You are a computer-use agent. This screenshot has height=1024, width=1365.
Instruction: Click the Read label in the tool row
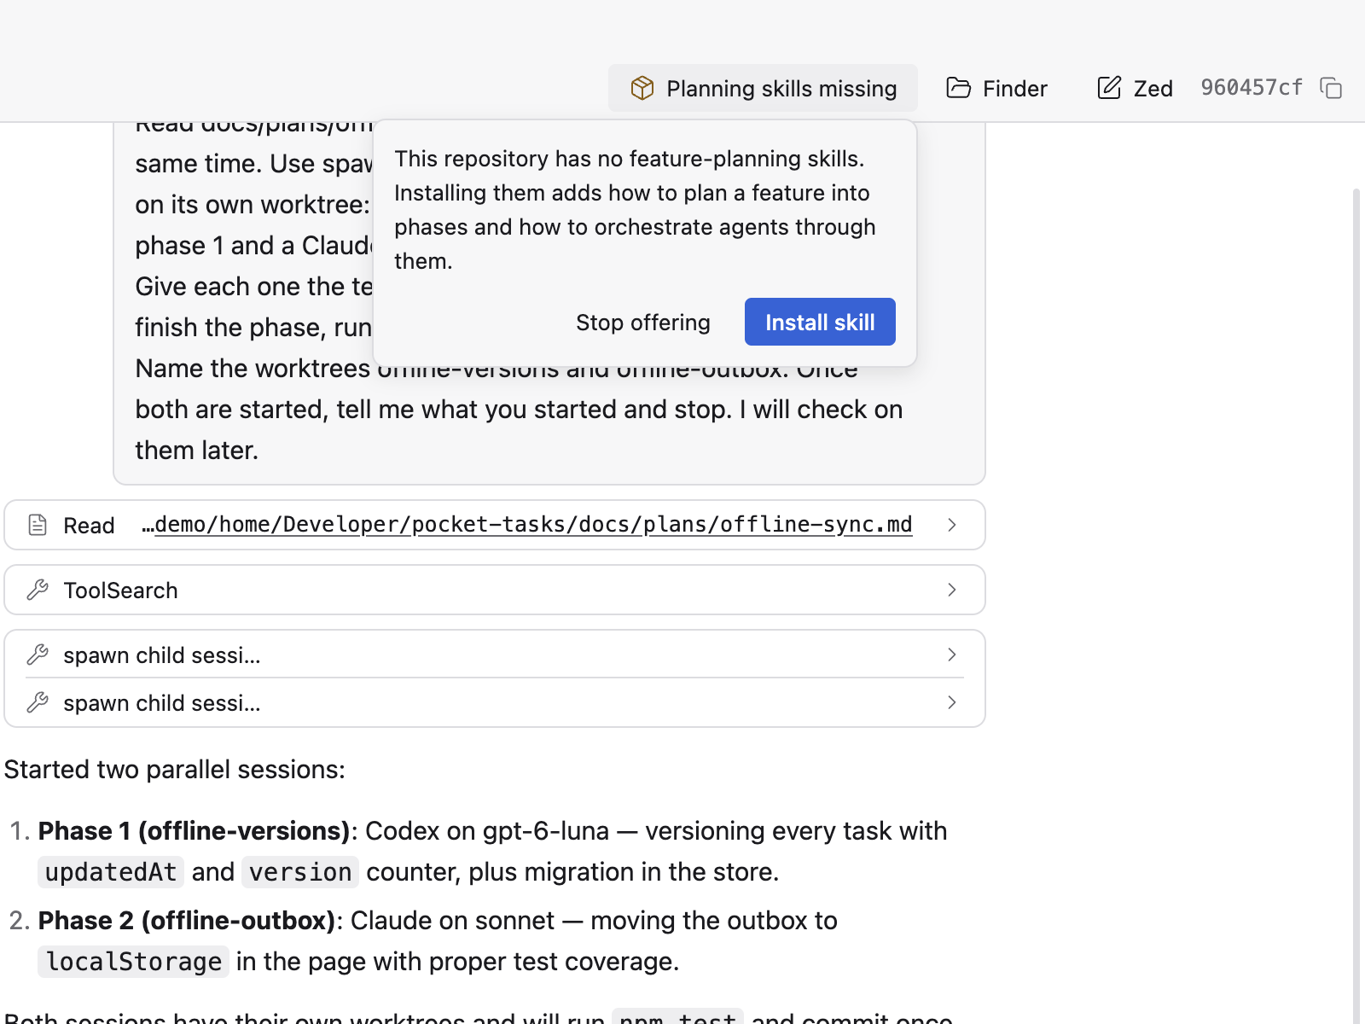coord(89,526)
